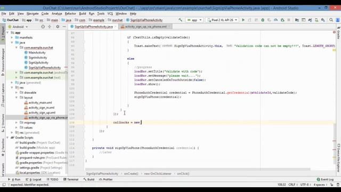Collapse the Gradle Scripts node
Viewport: 341px width, 192px height.
point(8,138)
